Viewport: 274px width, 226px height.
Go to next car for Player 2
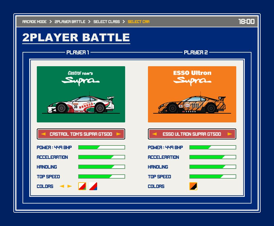(230, 134)
